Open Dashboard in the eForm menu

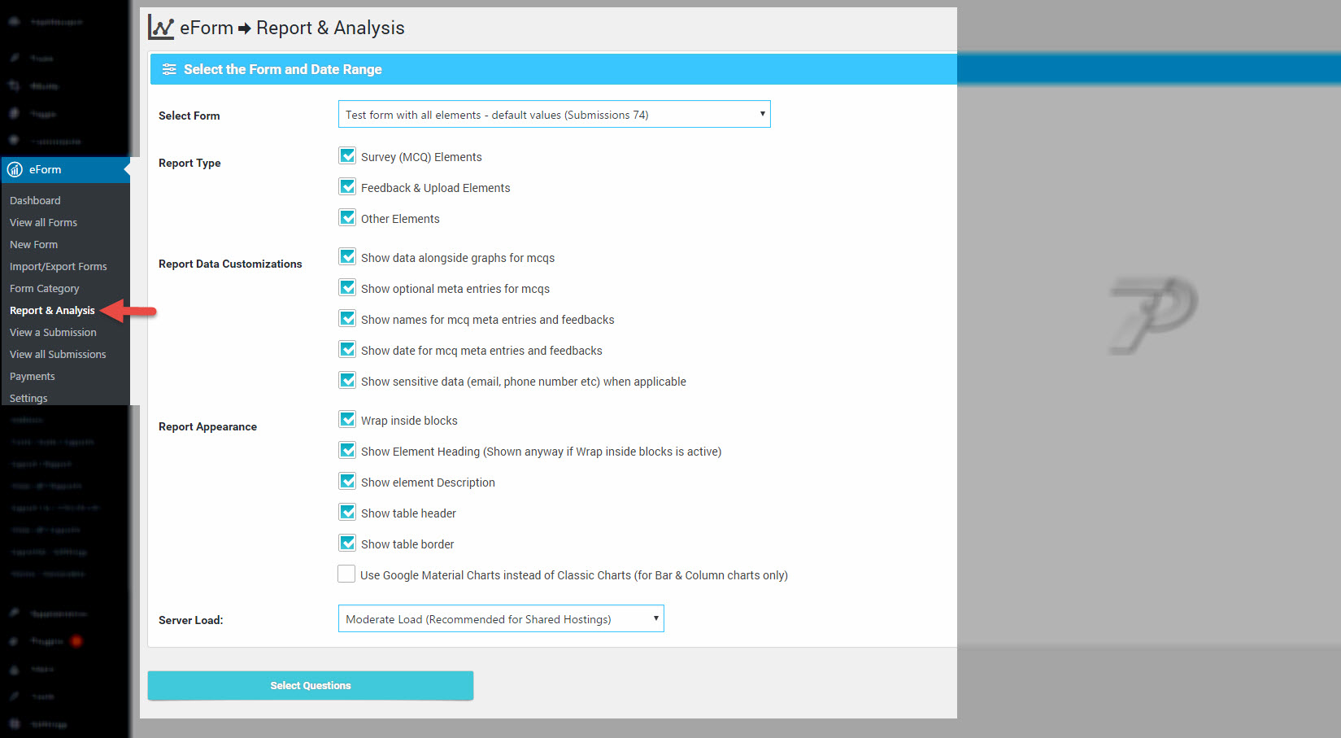(x=35, y=201)
